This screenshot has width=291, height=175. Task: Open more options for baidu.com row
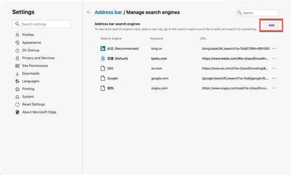point(274,58)
